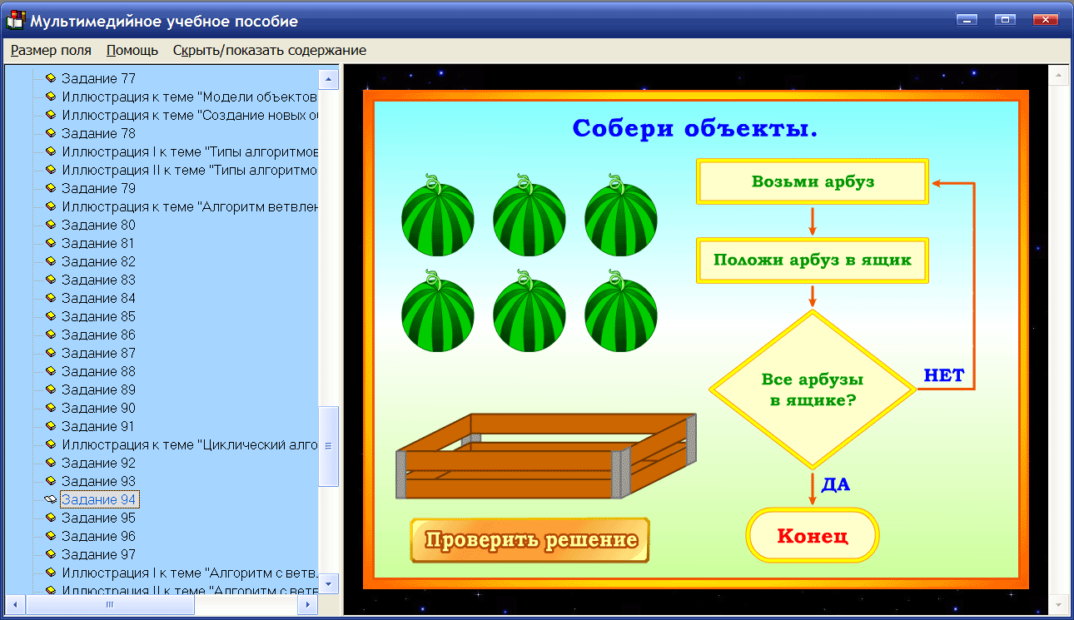Click the book icon beside Задание 96
This screenshot has height=620, width=1074.
50,536
